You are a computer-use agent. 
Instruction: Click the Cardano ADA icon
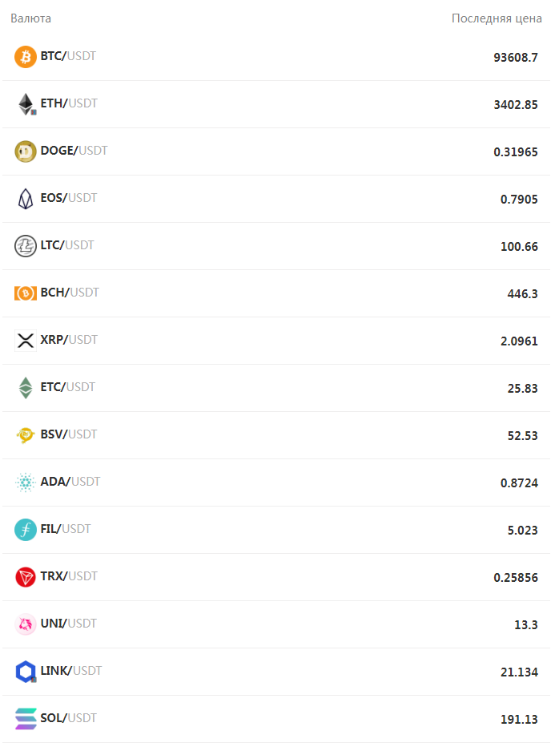(x=26, y=482)
